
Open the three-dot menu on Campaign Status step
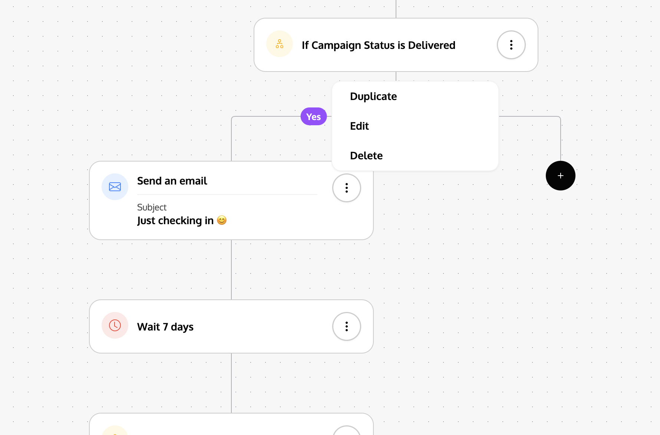[511, 45]
